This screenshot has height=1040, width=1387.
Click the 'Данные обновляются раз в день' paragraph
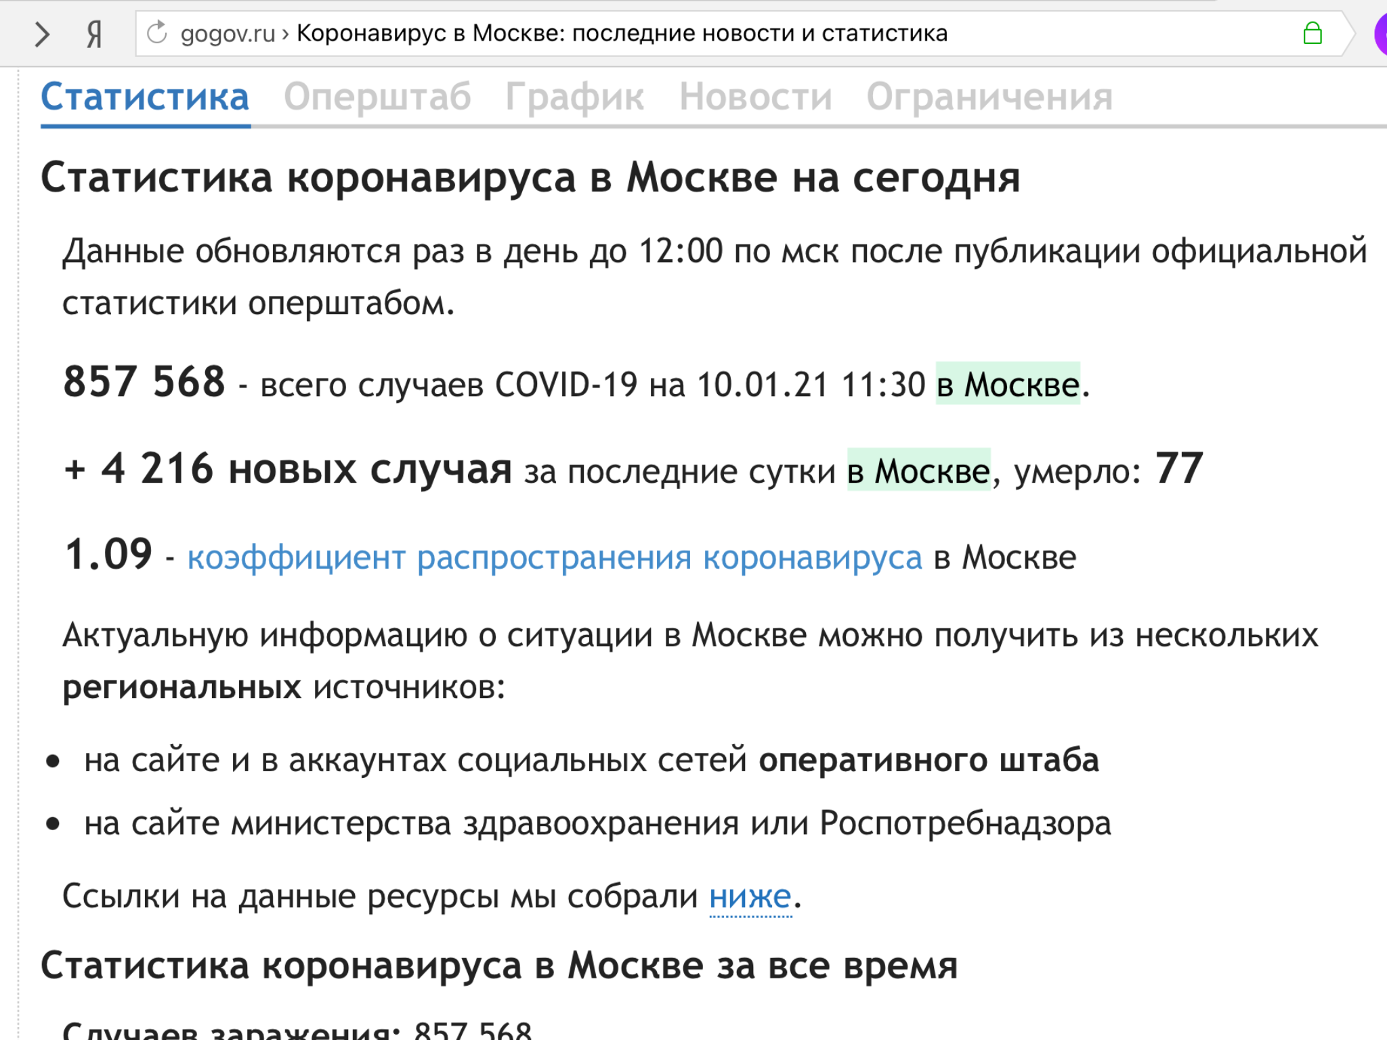pyautogui.click(x=714, y=277)
